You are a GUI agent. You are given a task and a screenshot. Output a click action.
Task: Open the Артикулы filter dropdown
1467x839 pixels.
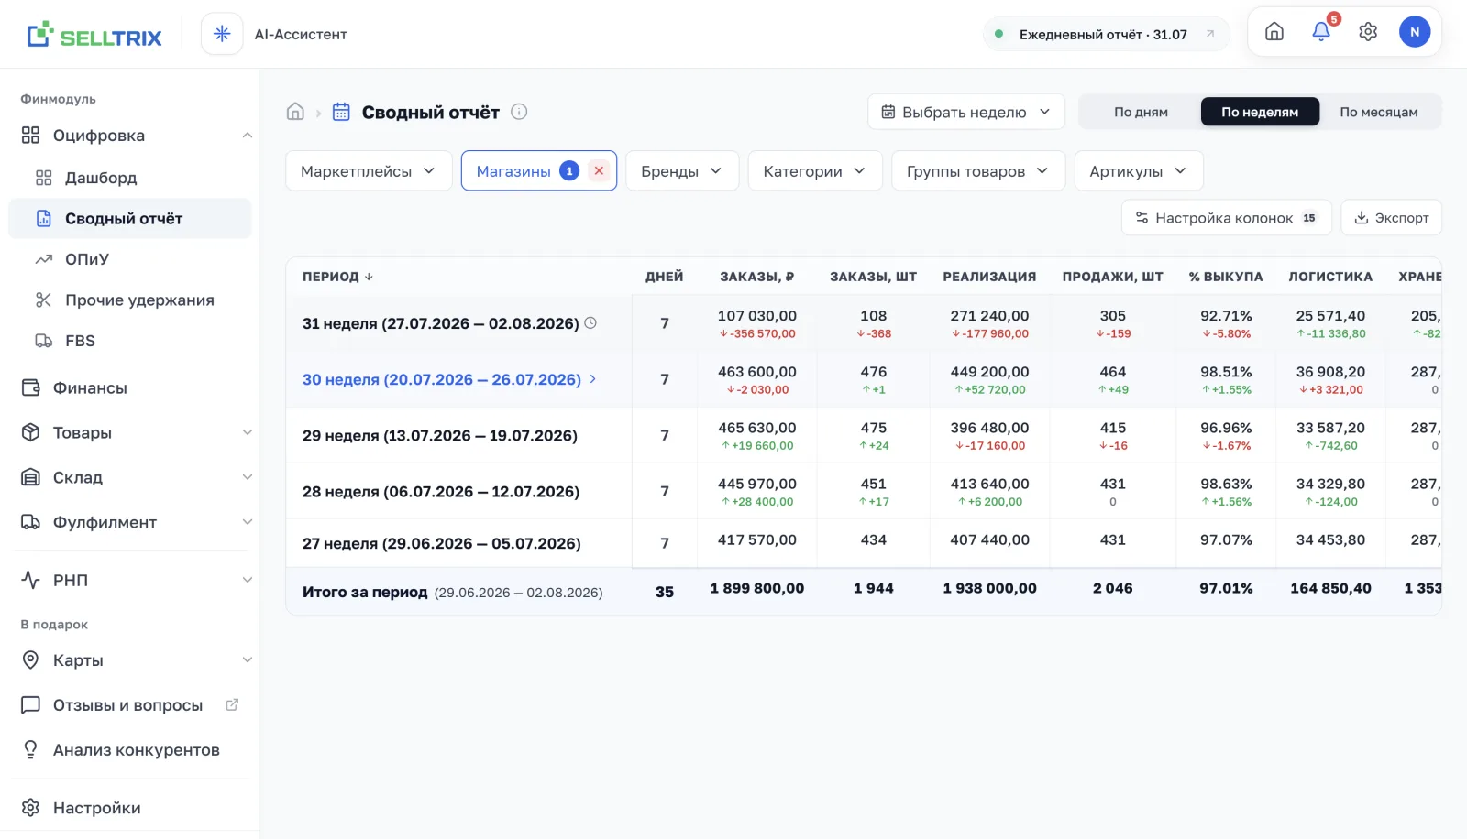click(1139, 171)
